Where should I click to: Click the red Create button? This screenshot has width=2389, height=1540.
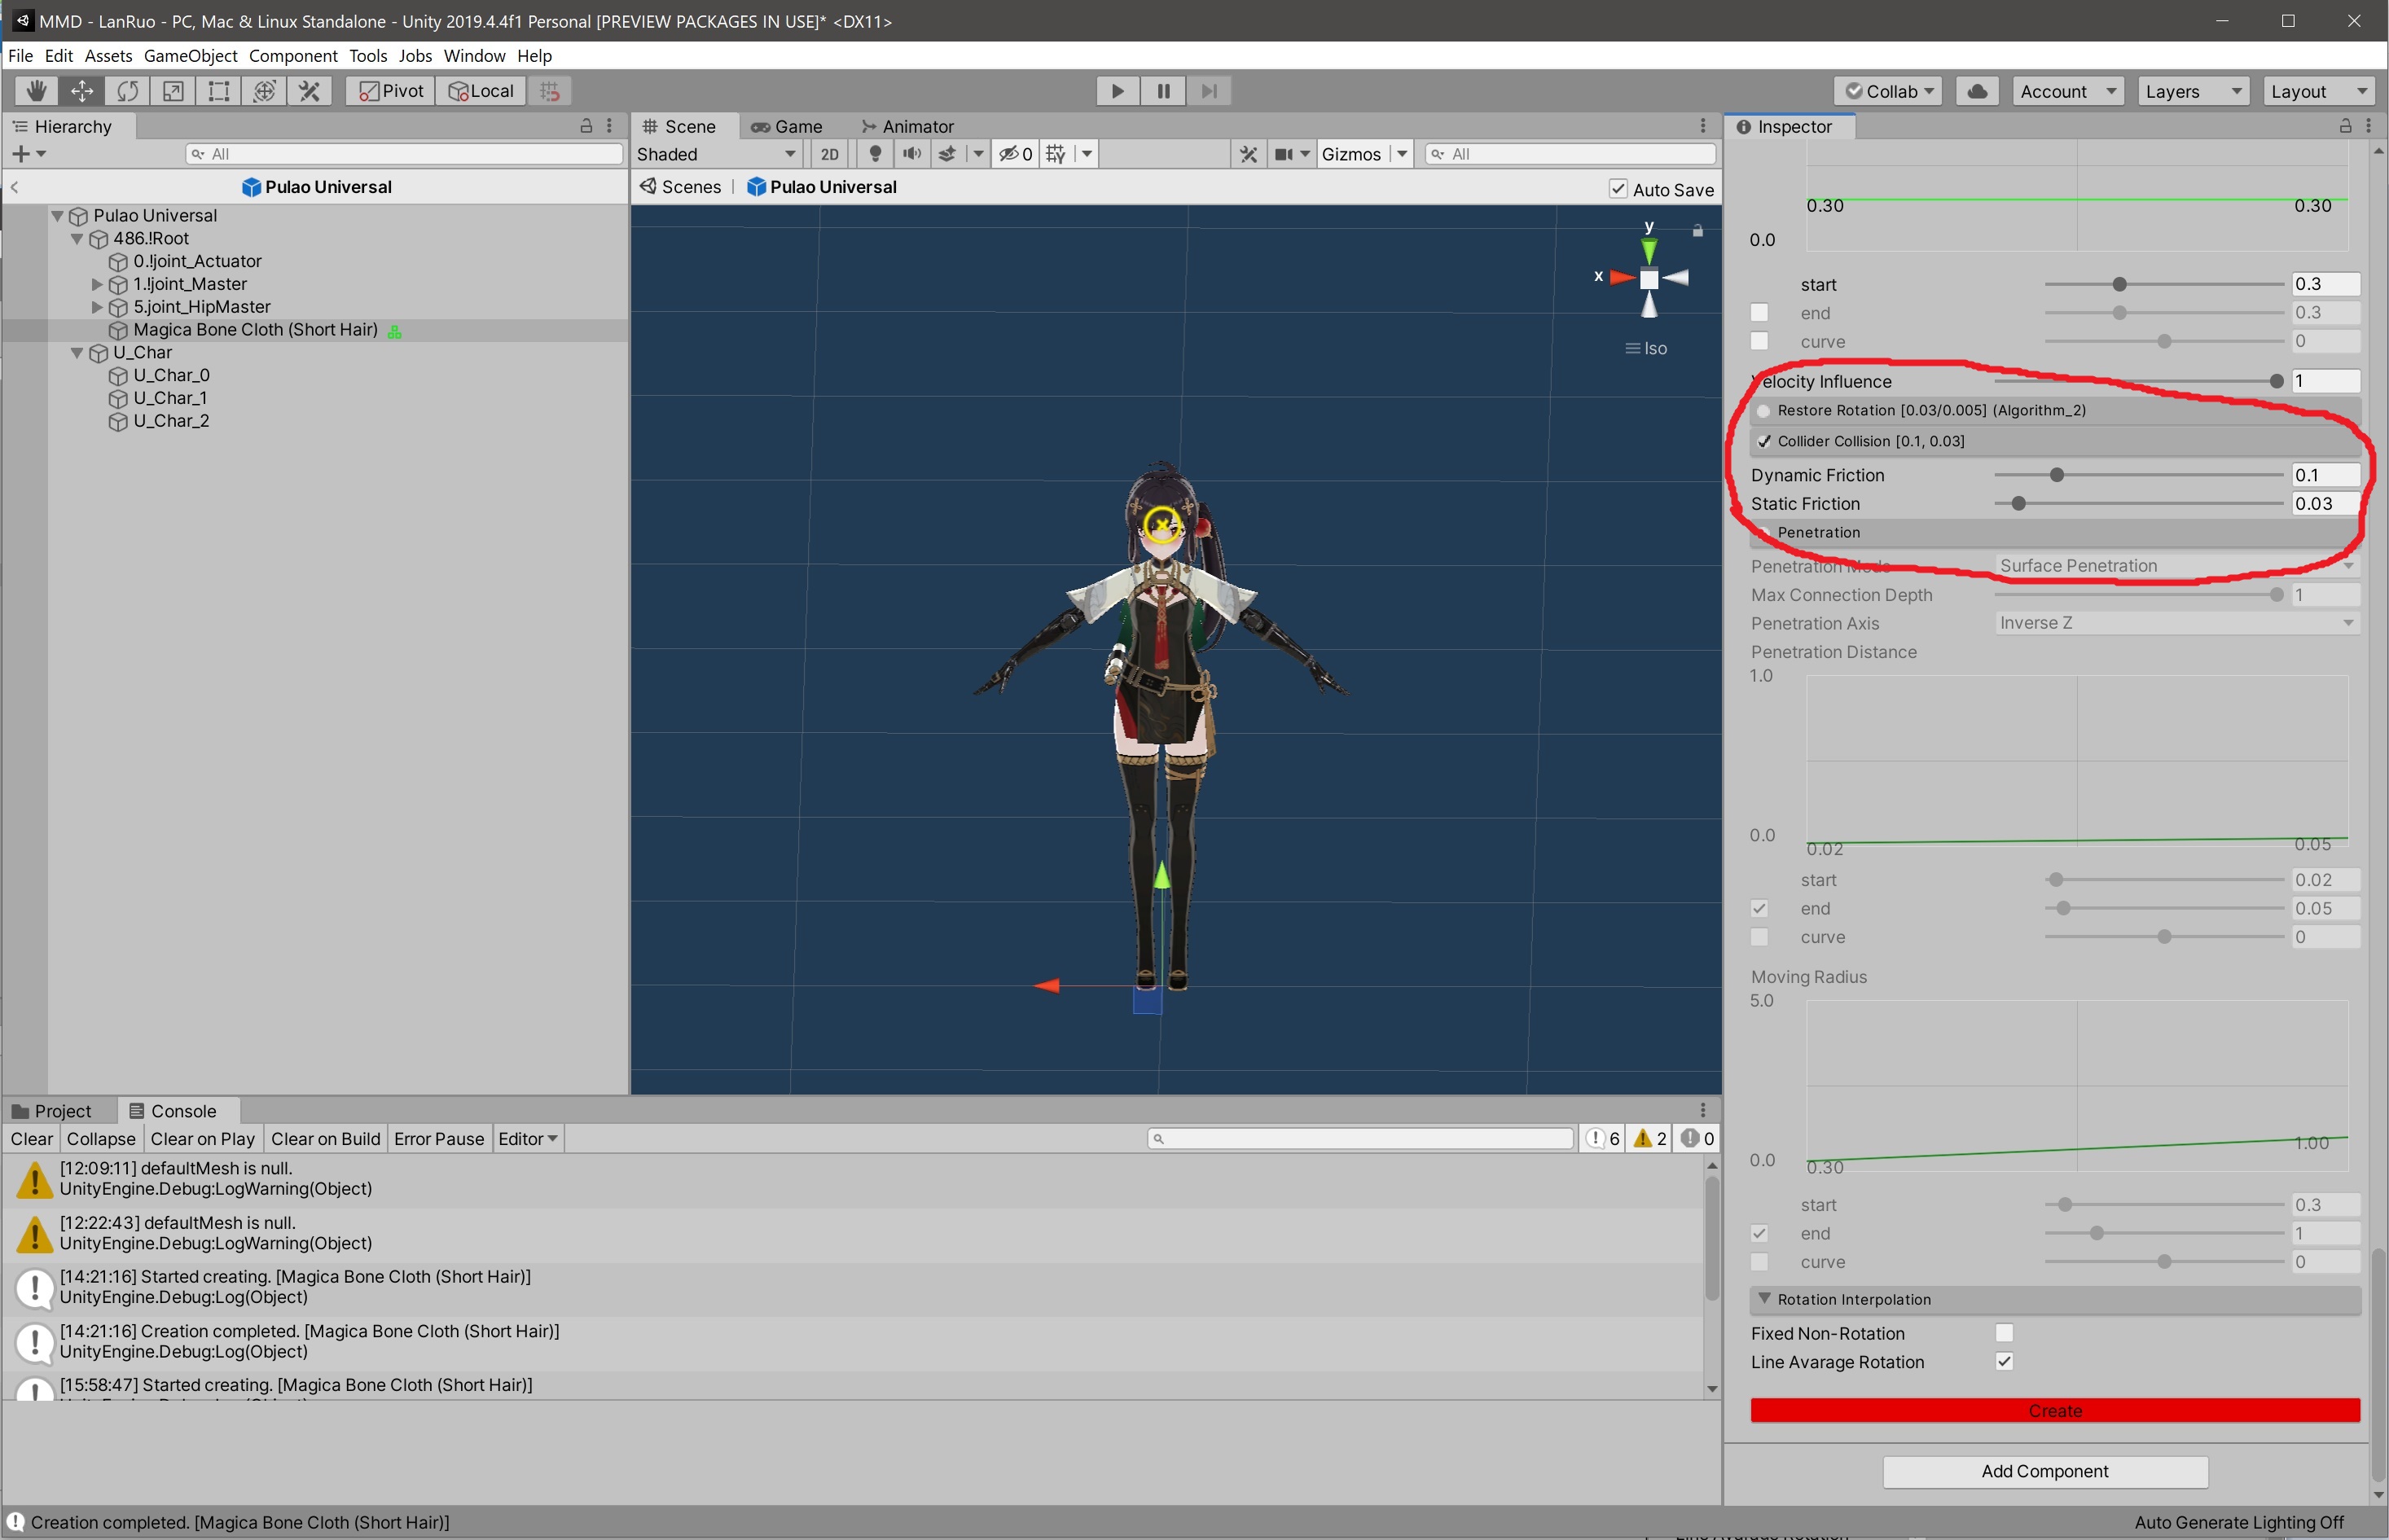[x=2054, y=1410]
